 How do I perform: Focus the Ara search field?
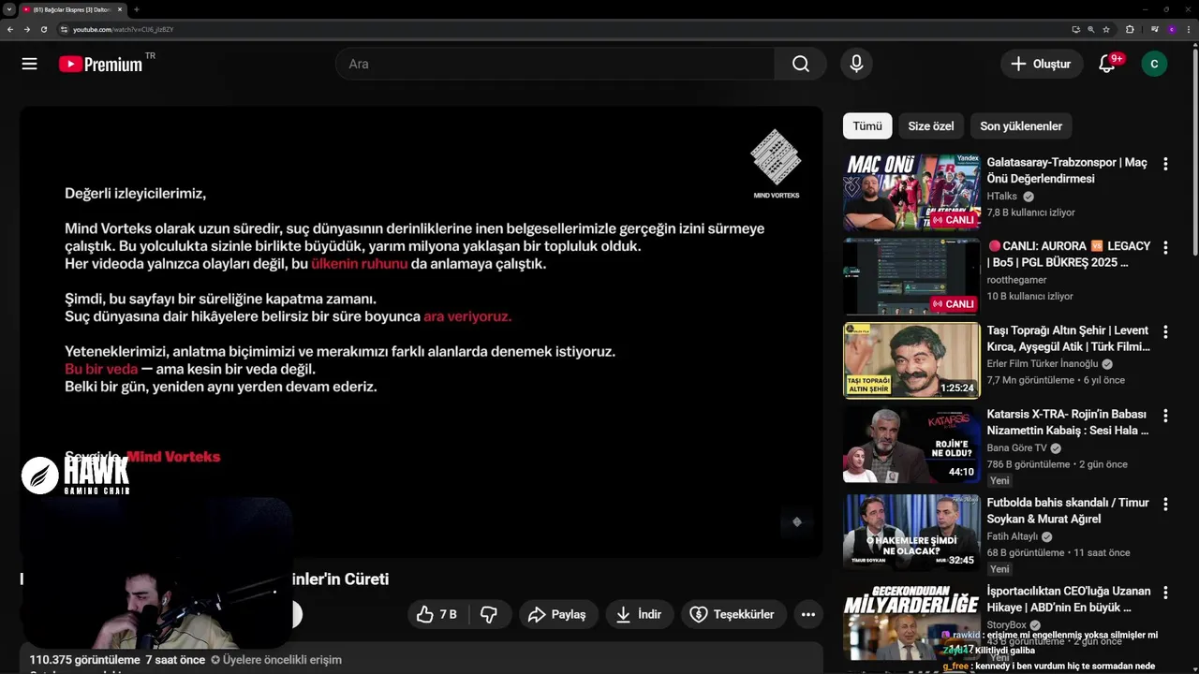555,64
